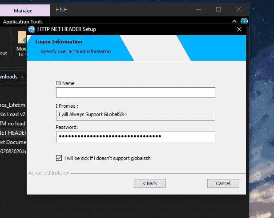The image size is (274, 218).
Task: Uncheck the globalssh support checkbox
Action: (59, 158)
